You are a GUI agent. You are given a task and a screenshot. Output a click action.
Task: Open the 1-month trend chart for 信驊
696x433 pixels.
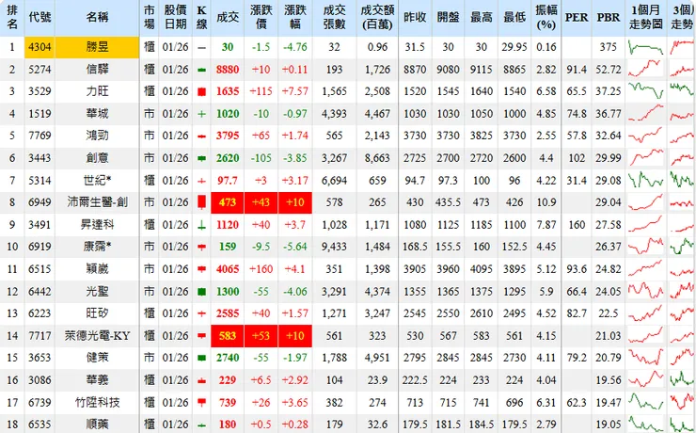tap(646, 70)
